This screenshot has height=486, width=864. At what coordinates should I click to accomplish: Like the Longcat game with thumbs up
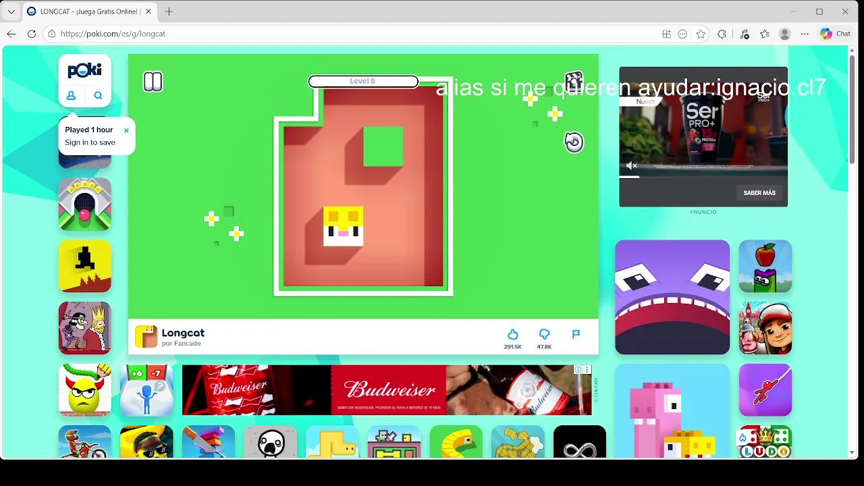[x=513, y=334]
